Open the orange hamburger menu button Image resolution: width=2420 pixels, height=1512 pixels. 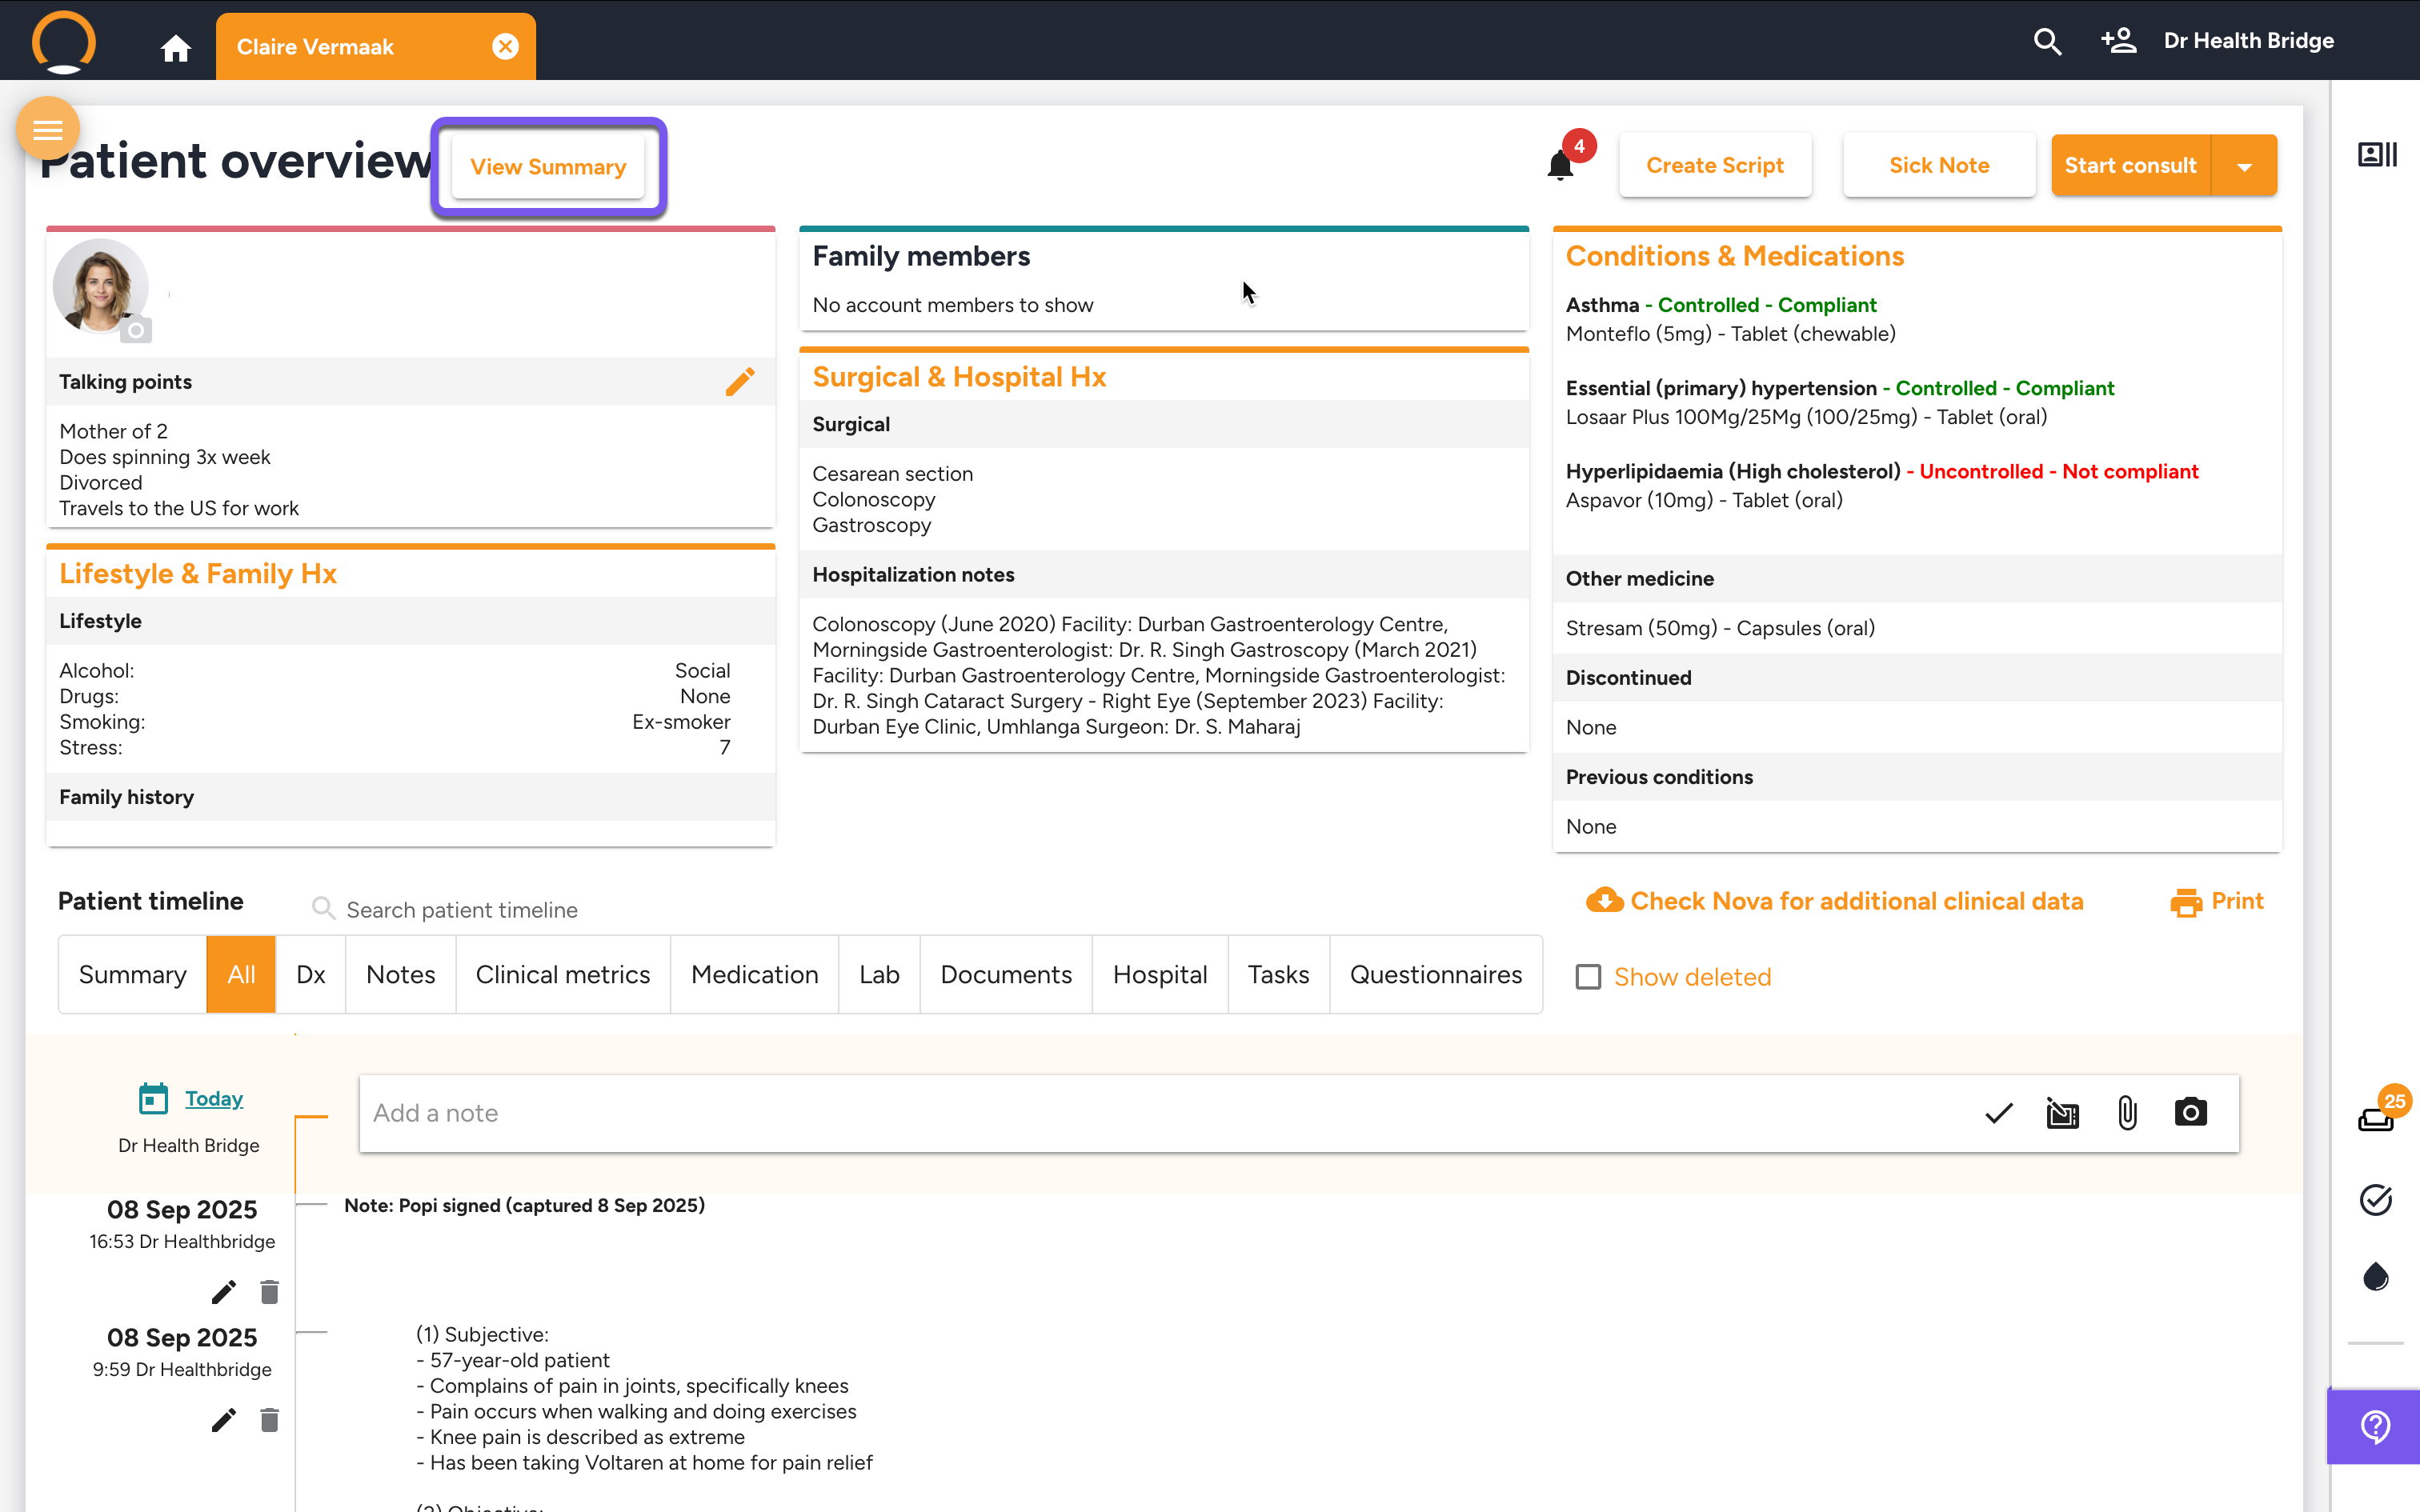pos(47,129)
